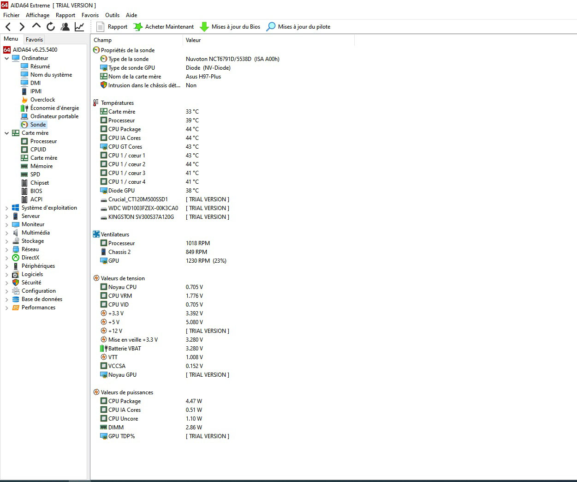The height and width of the screenshot is (482, 577).
Task: Open Mises à jour du pilote
Action: coord(299,27)
